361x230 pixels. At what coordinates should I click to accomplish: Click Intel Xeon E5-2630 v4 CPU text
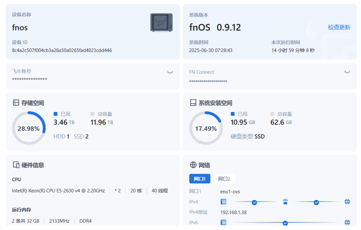click(58, 191)
